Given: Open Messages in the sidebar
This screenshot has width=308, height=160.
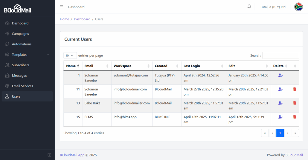Looking at the screenshot, I should [27, 76].
